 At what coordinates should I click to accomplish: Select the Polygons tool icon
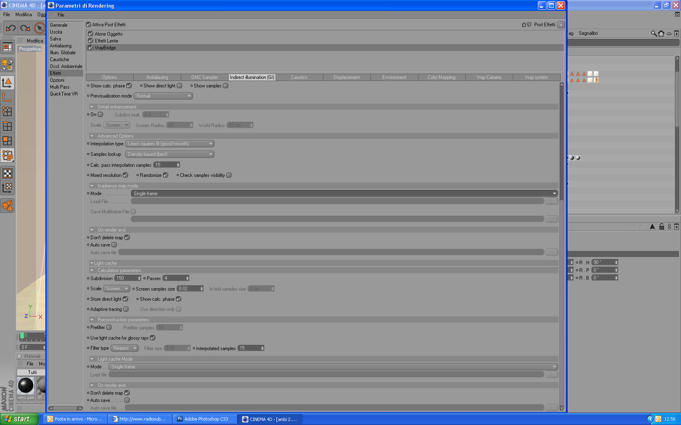tap(7, 141)
